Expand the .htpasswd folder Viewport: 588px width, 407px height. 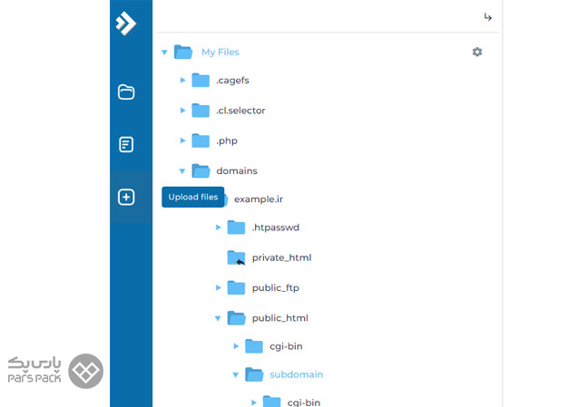tap(219, 228)
